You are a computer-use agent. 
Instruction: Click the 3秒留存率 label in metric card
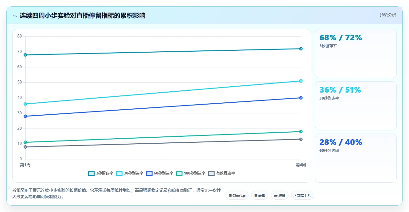click(x=328, y=46)
